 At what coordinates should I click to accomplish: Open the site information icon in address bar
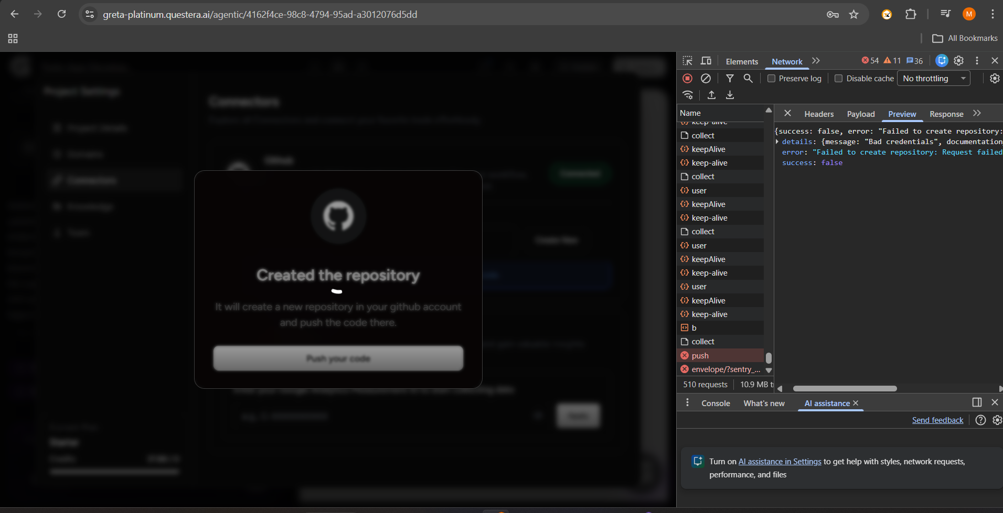pos(90,14)
